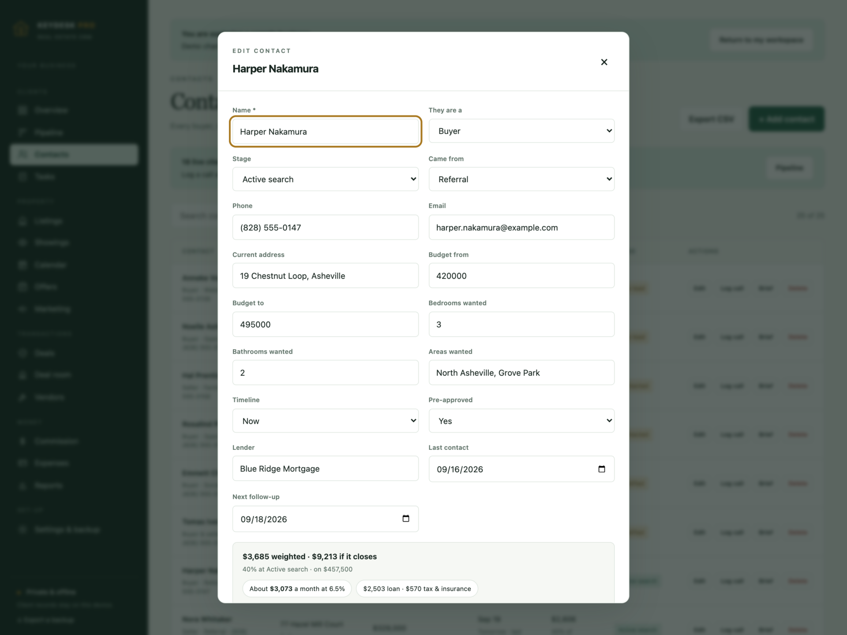
Task: Click the 'Harper Nakamura' dialog heading
Action: click(275, 69)
